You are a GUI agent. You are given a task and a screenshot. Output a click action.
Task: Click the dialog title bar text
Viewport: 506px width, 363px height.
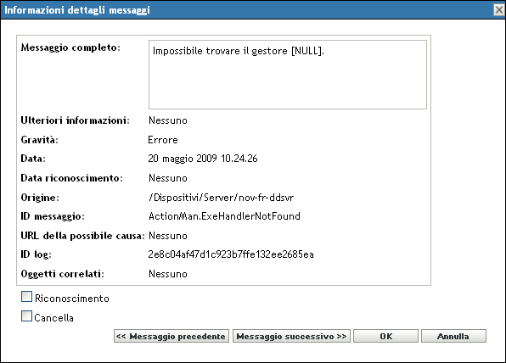click(77, 10)
